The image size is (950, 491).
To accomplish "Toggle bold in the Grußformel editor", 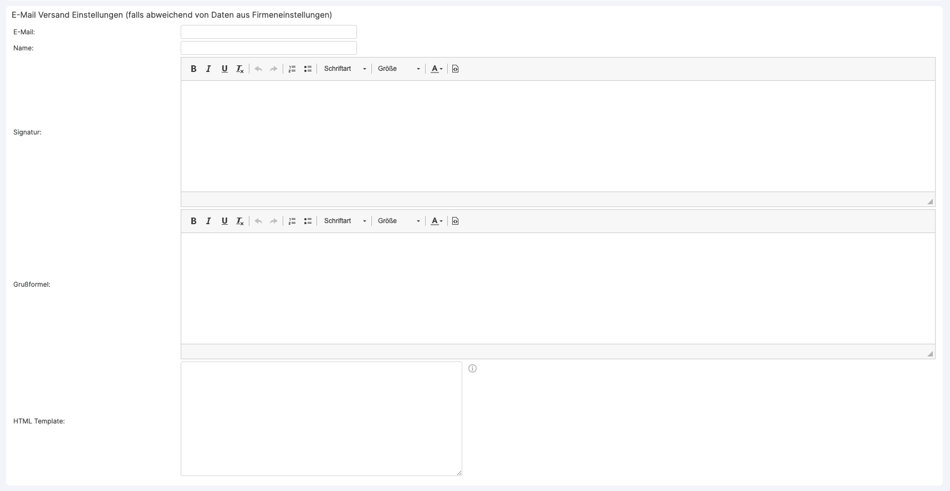I will tap(193, 221).
